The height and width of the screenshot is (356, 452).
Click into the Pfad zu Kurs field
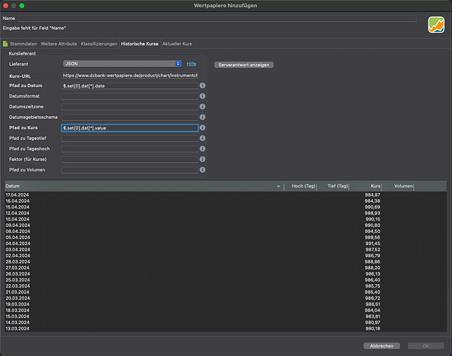tap(130, 128)
